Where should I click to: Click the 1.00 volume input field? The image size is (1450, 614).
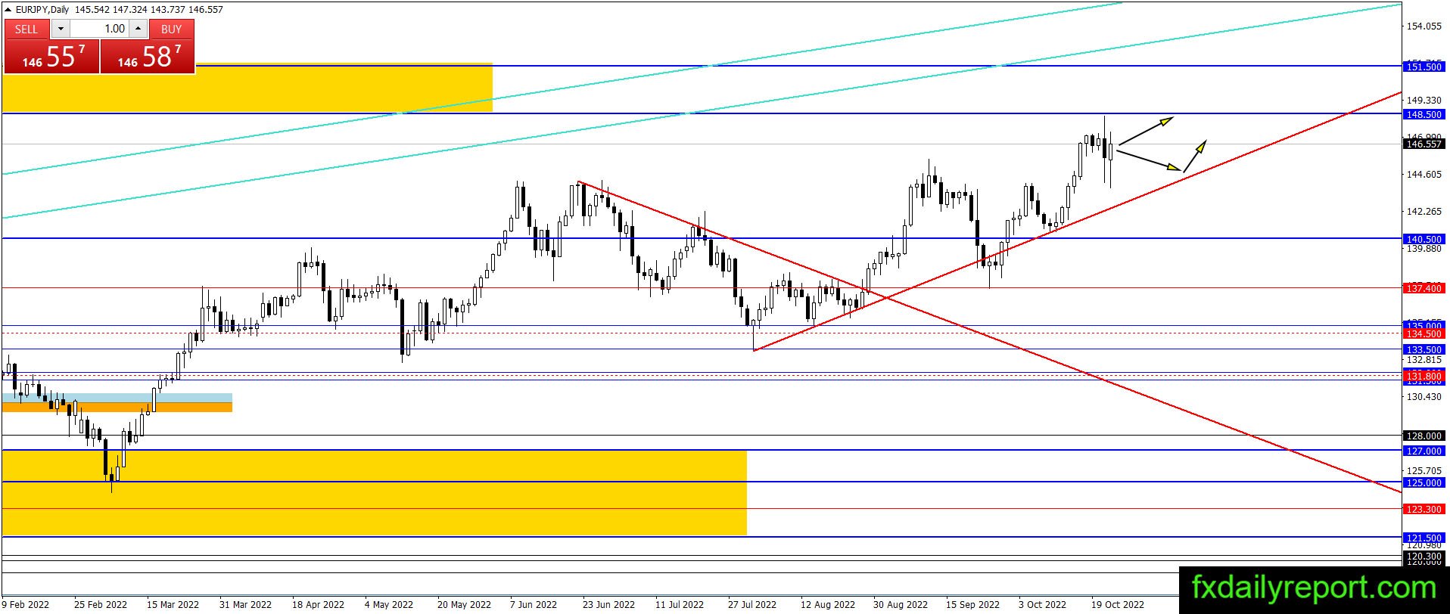coord(100,29)
